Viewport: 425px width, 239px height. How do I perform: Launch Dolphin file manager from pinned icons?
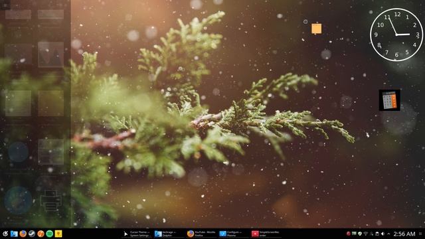[x=14, y=234]
